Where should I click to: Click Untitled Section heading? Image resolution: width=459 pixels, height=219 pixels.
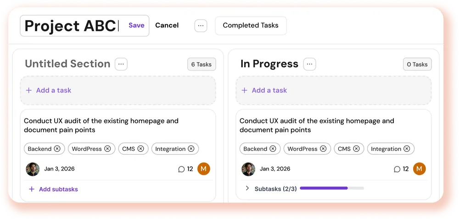click(67, 64)
